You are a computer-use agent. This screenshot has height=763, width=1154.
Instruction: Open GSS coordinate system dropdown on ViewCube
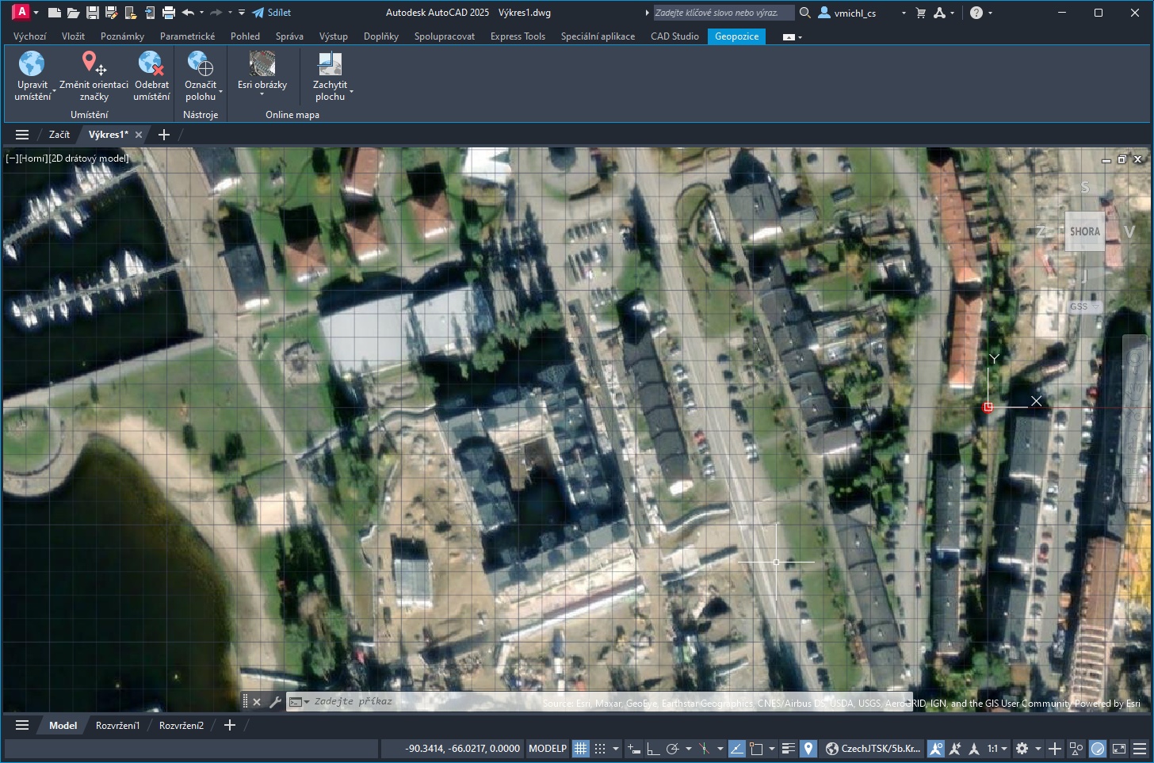(x=1083, y=307)
